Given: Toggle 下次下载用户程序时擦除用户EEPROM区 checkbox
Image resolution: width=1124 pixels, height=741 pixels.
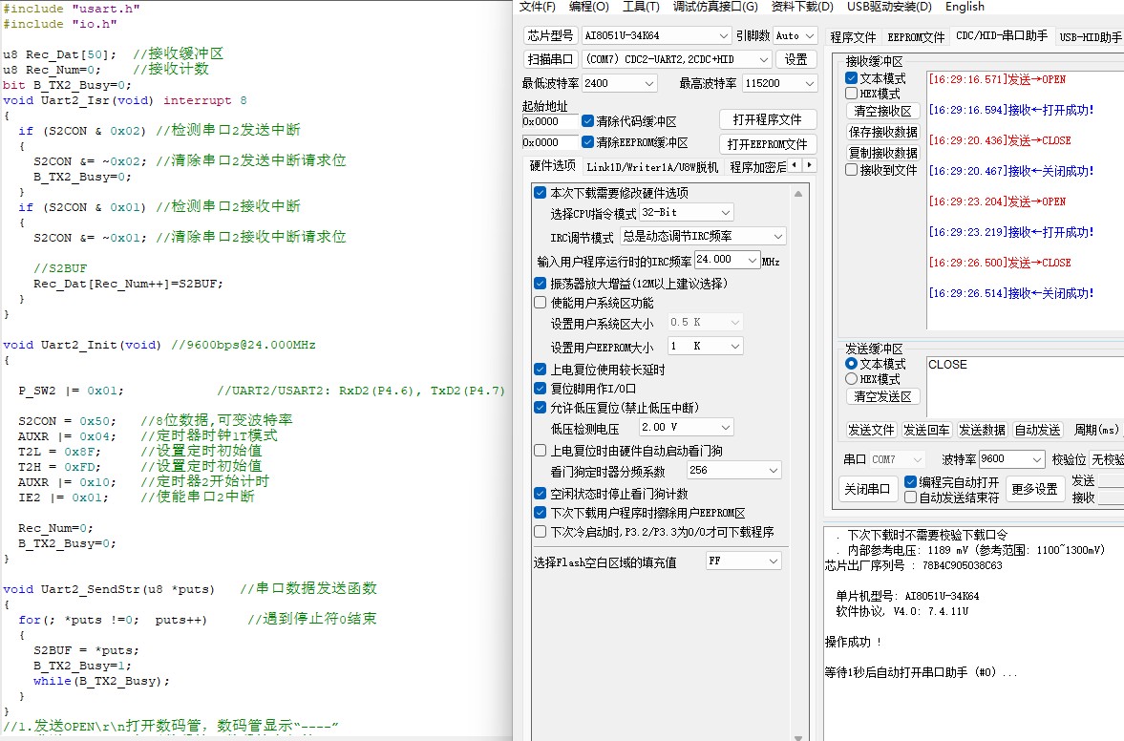Looking at the screenshot, I should click(x=540, y=513).
